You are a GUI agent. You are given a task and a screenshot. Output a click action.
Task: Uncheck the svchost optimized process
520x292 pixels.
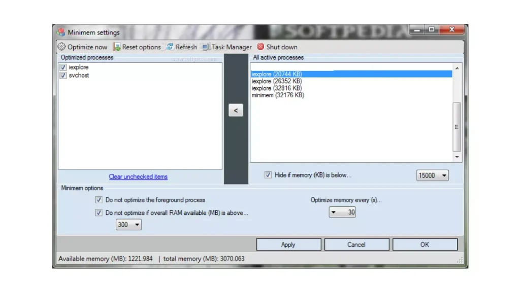tap(63, 76)
